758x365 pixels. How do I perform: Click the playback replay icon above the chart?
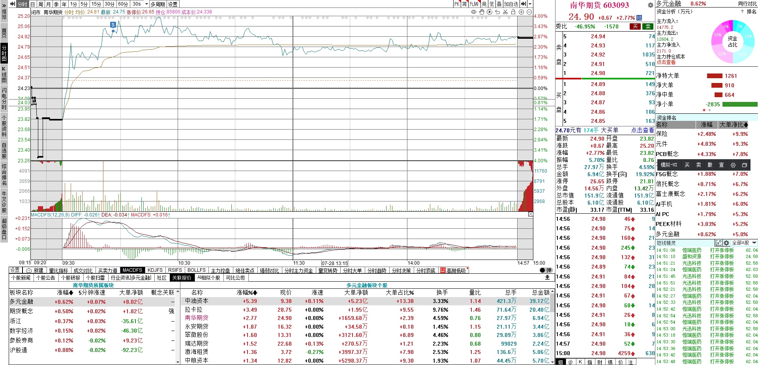point(490,12)
